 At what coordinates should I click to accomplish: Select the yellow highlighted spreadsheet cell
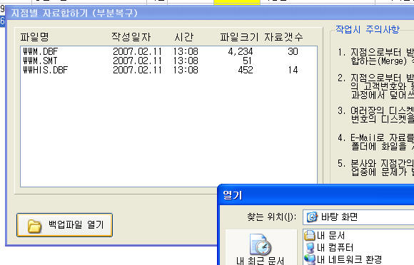pyautogui.click(x=237, y=2)
